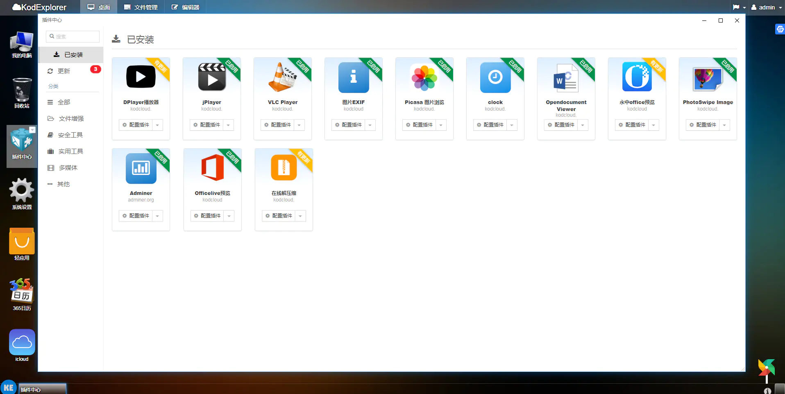The image size is (785, 394).
Task: Select the 更新 sidebar item
Action: 64,71
